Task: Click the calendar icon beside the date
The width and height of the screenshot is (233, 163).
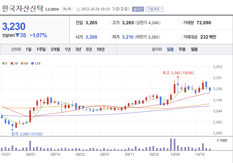Action: [x=78, y=10]
